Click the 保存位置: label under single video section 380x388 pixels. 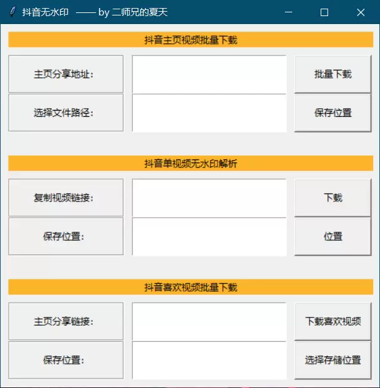pyautogui.click(x=66, y=237)
